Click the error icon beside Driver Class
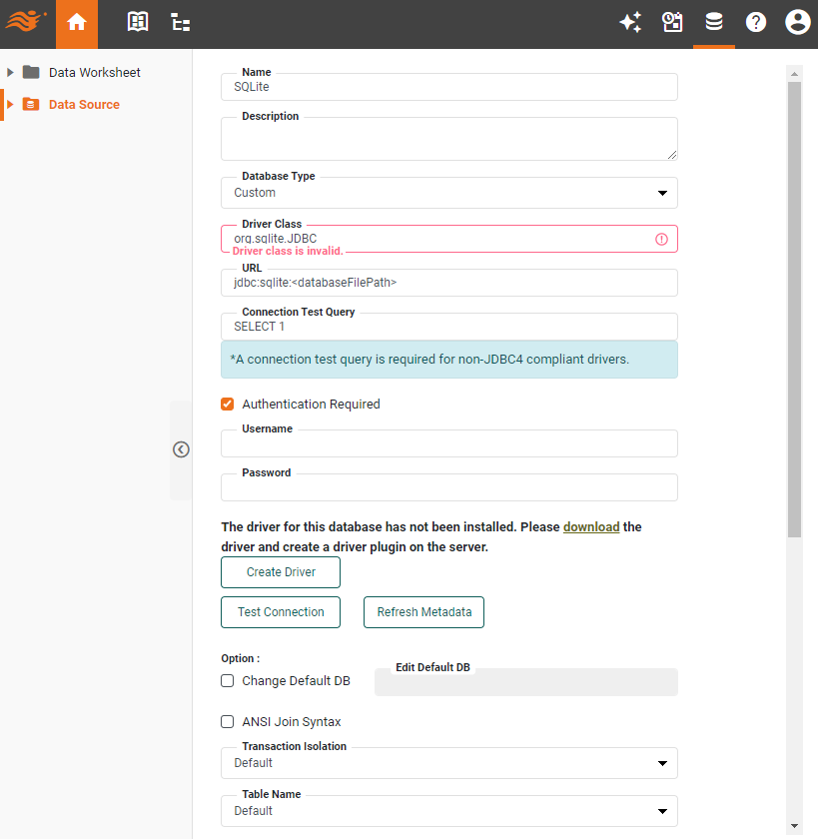The height and width of the screenshot is (839, 818). [x=660, y=238]
